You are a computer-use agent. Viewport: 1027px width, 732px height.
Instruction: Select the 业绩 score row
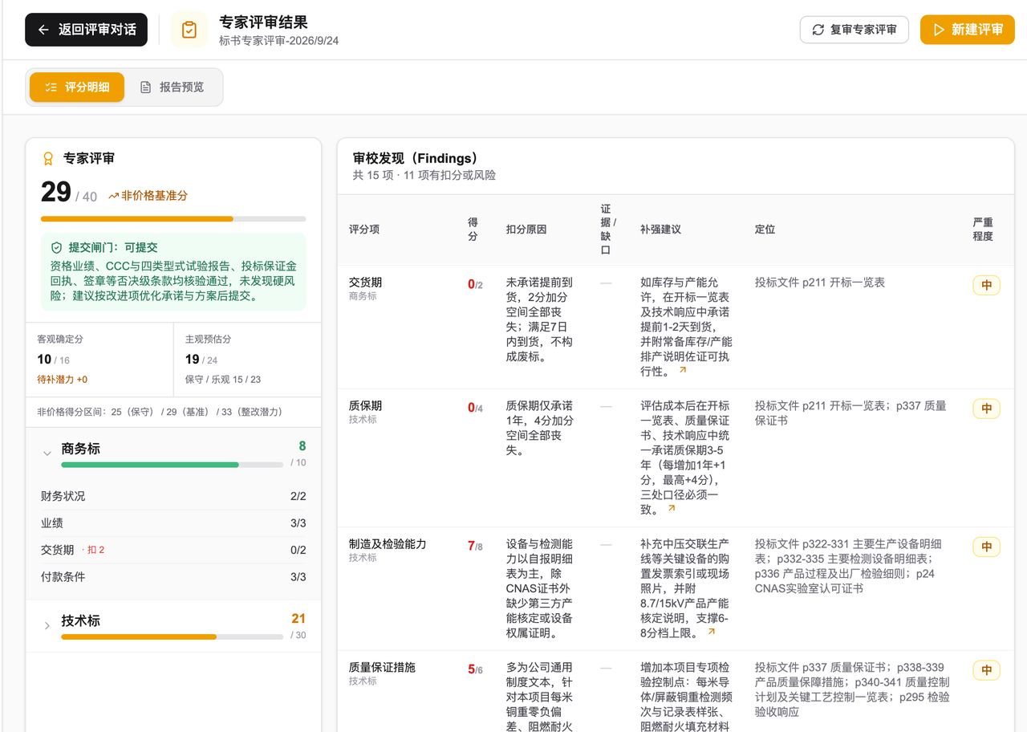click(173, 523)
